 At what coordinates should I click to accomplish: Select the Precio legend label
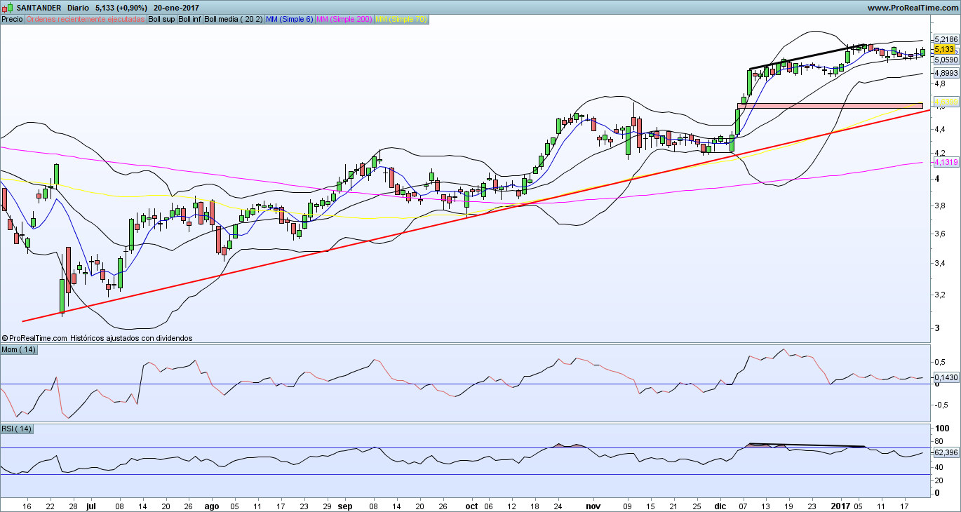click(x=12, y=19)
